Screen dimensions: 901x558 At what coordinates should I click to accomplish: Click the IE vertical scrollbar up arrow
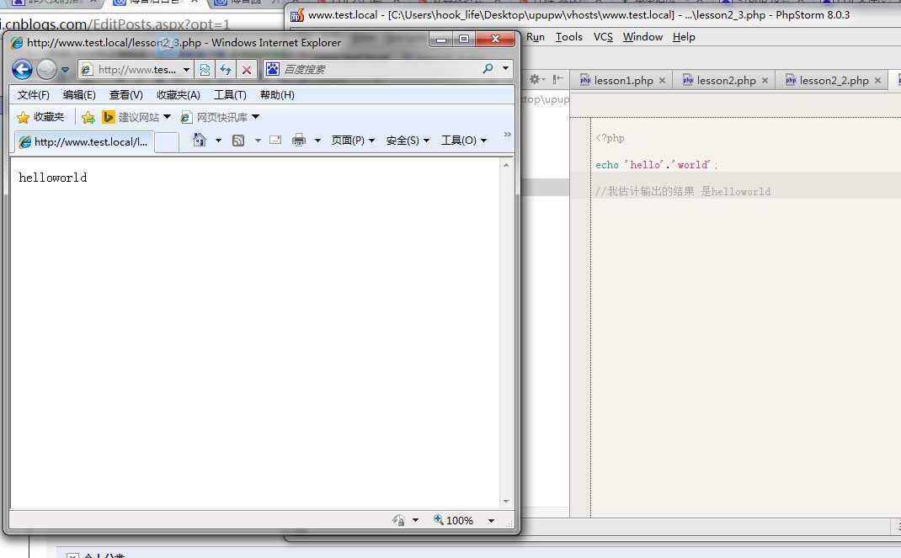point(506,165)
